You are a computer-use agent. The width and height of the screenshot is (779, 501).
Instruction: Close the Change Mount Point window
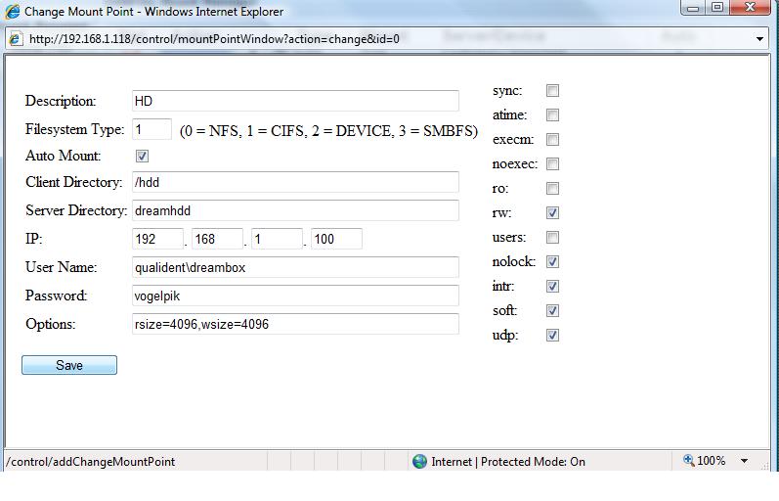pyautogui.click(x=751, y=8)
